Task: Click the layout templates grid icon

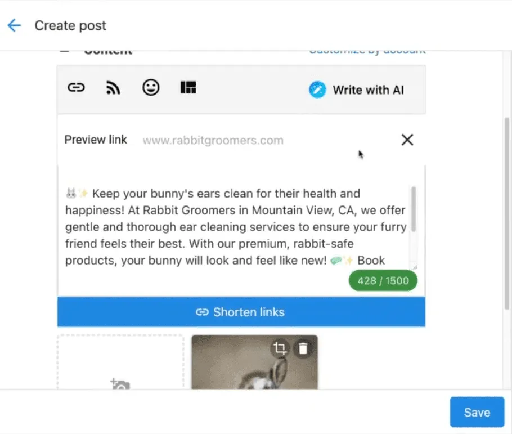Action: click(x=188, y=88)
